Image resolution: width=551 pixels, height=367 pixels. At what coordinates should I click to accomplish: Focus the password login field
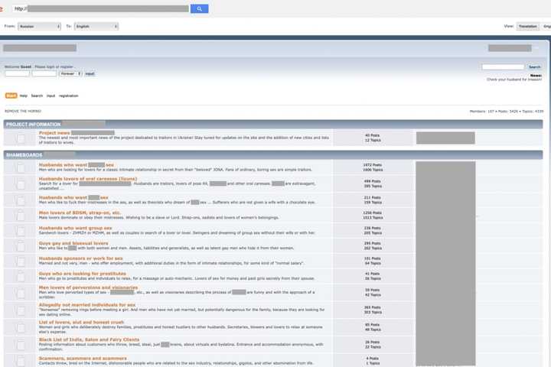[x=44, y=73]
